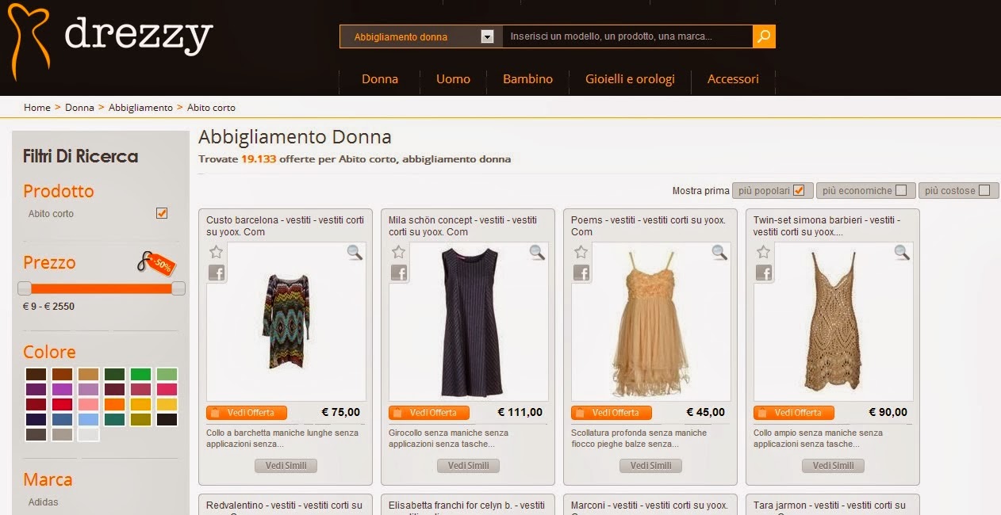Select the bright red color swatch
The width and height of the screenshot is (1001, 515).
(x=62, y=405)
